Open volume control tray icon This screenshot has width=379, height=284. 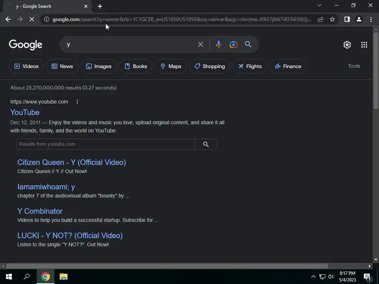tap(331, 277)
